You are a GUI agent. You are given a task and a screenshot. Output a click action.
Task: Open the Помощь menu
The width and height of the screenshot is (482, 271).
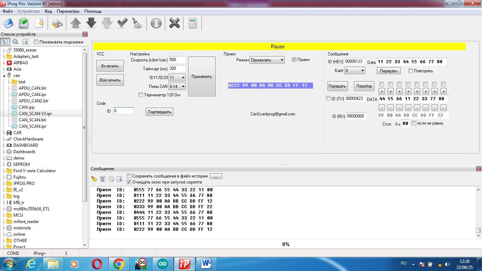[93, 11]
